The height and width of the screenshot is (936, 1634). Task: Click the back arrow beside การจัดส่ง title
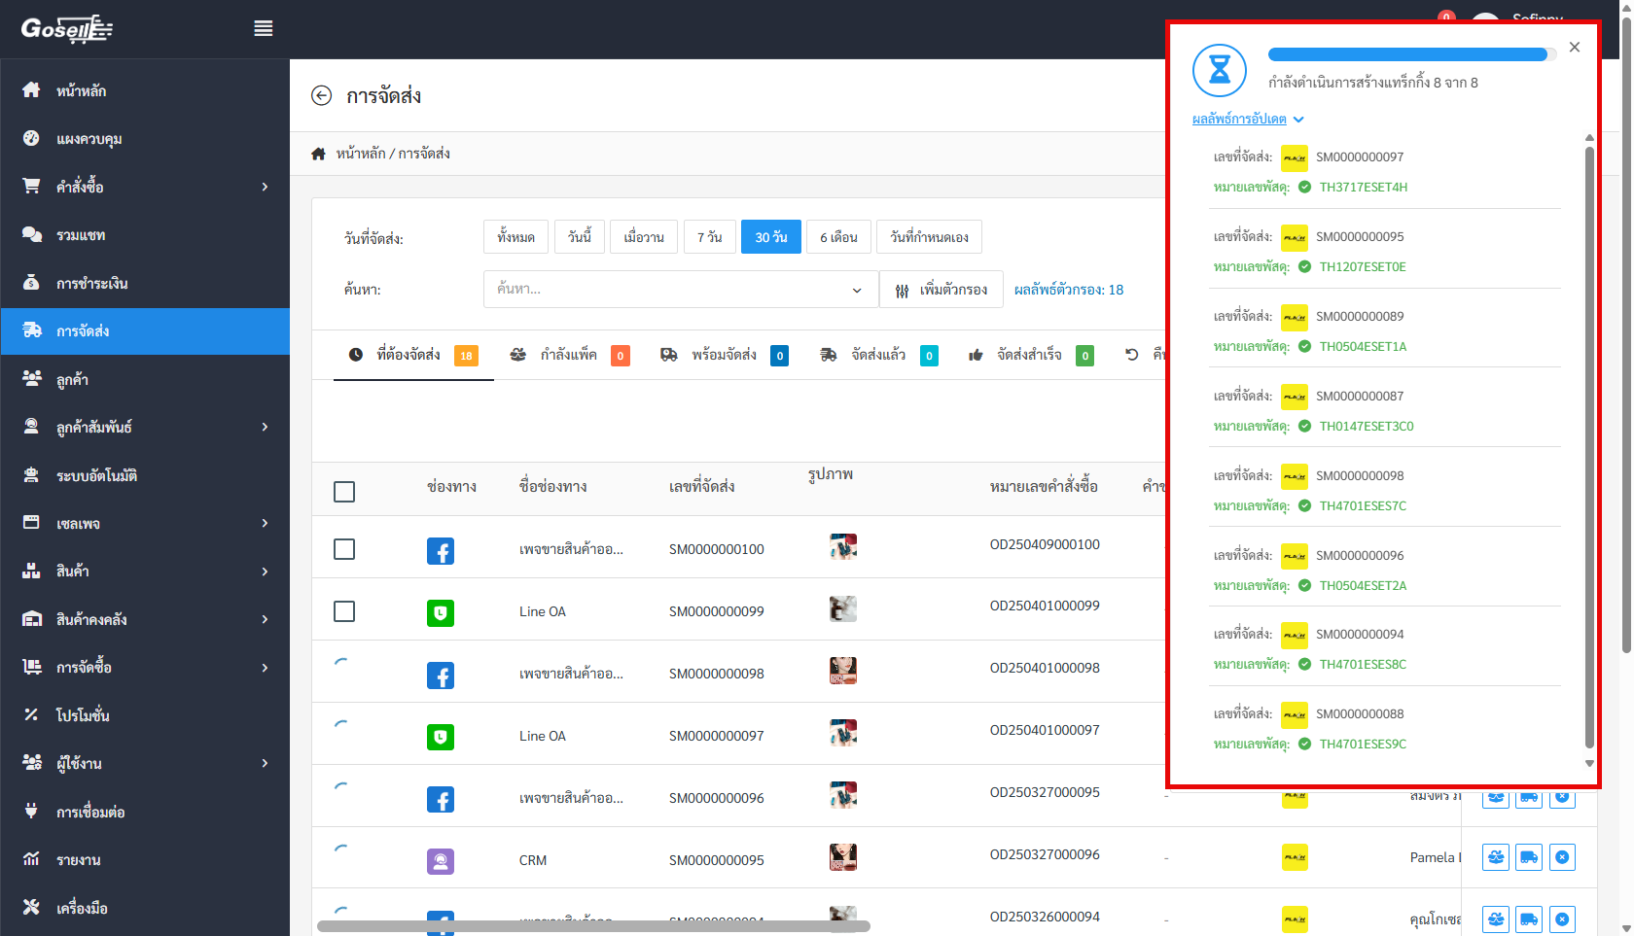[321, 95]
